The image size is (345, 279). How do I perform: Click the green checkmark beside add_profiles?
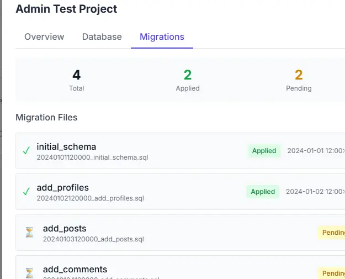pyautogui.click(x=26, y=192)
